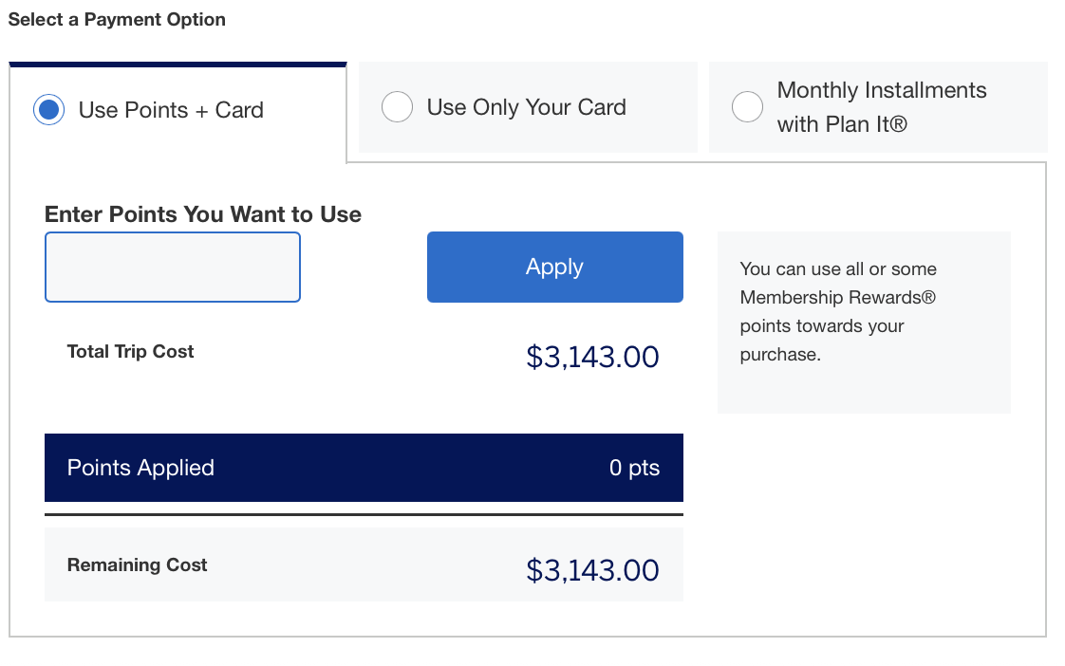Select the Use Points + Card tab
Screen dimensions: 1065x666
[x=171, y=110]
